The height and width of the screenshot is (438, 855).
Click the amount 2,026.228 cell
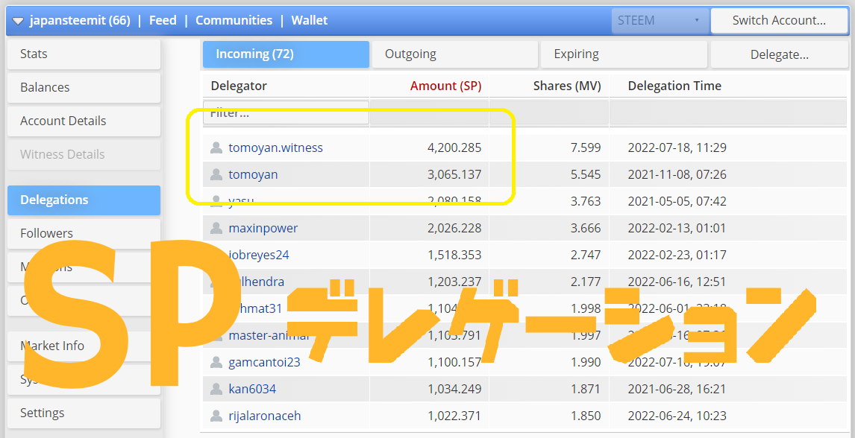pos(454,229)
